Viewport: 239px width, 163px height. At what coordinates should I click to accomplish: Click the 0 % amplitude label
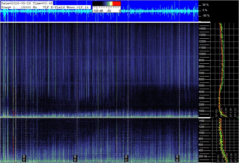pos(205,10)
